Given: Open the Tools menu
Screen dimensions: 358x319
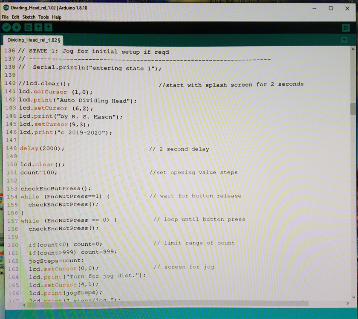Looking at the screenshot, I should point(43,17).
